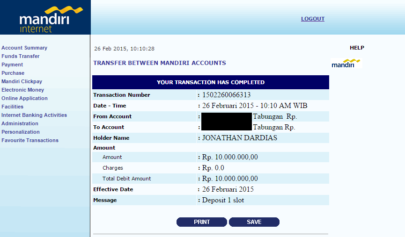Viewport: 405px width, 237px height.
Task: Save the transaction receipt
Action: [254, 222]
